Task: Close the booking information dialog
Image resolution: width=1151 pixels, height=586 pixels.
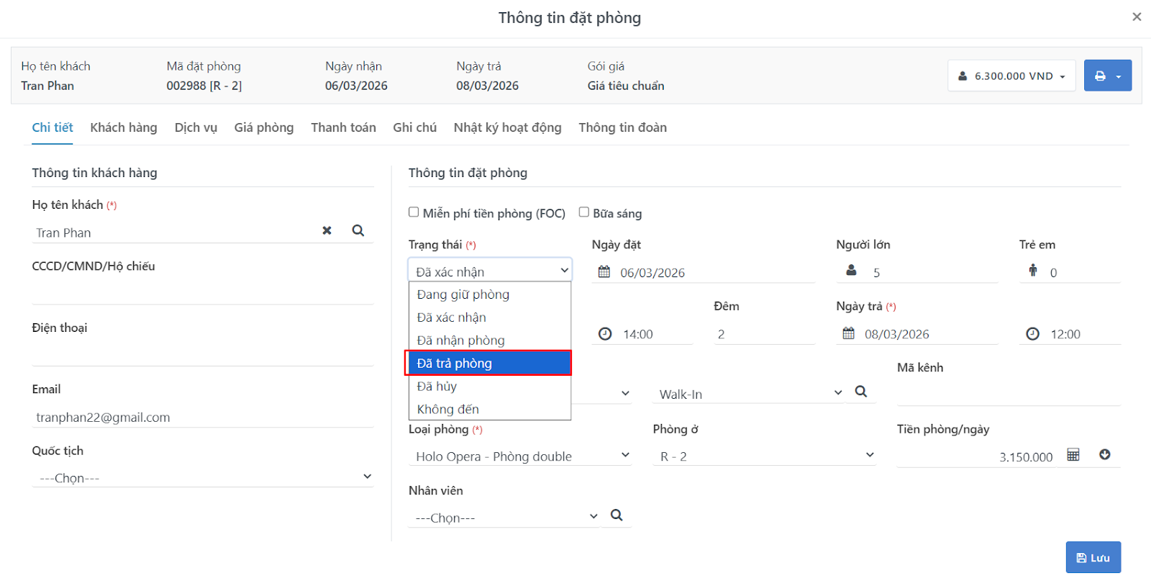Action: point(1137,17)
